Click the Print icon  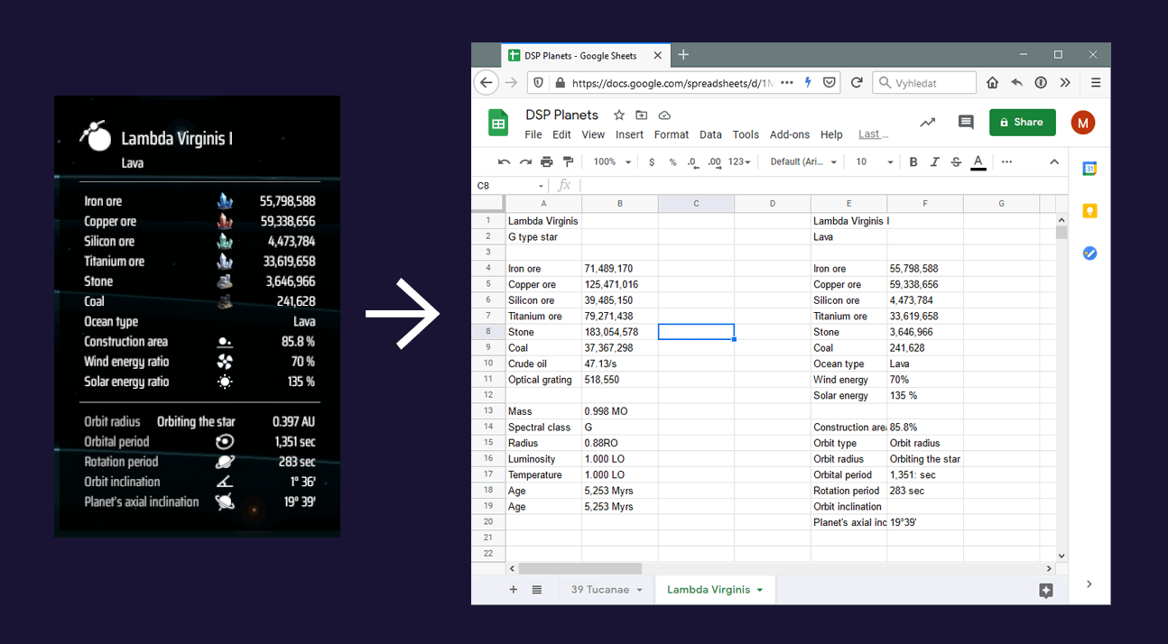pyautogui.click(x=546, y=162)
